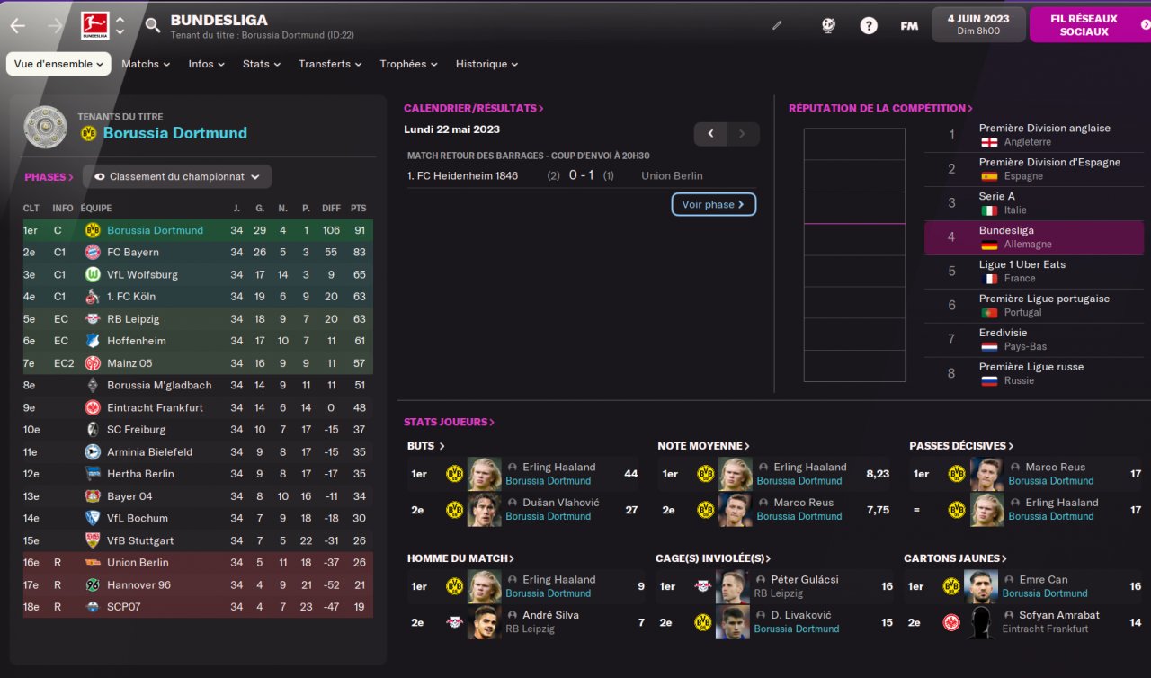Open the 1. FC Heidenheim 1846 match result
Screen dimensions: 1151x678
(x=580, y=176)
